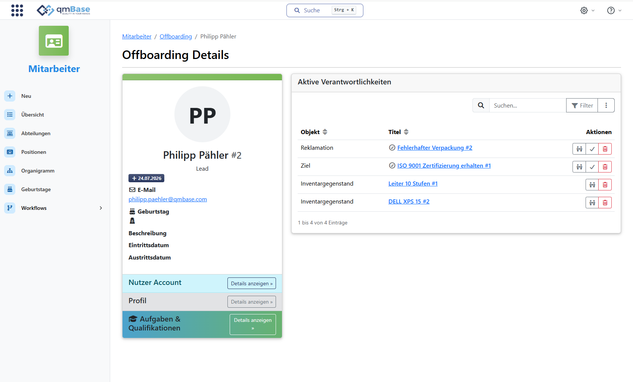The image size is (633, 382).
Task: Click the Abteilungen group icon
Action: [10, 133]
